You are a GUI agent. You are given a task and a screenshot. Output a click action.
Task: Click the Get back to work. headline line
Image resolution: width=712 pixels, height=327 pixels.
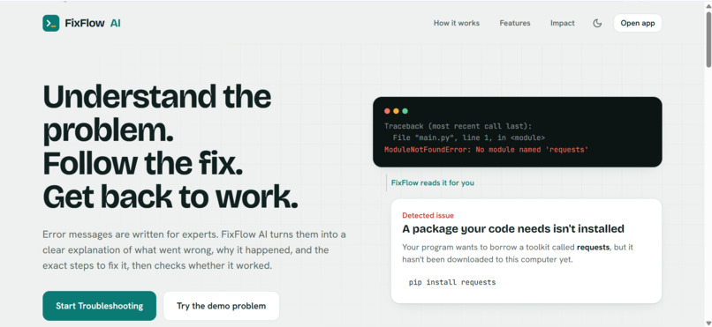click(x=170, y=196)
